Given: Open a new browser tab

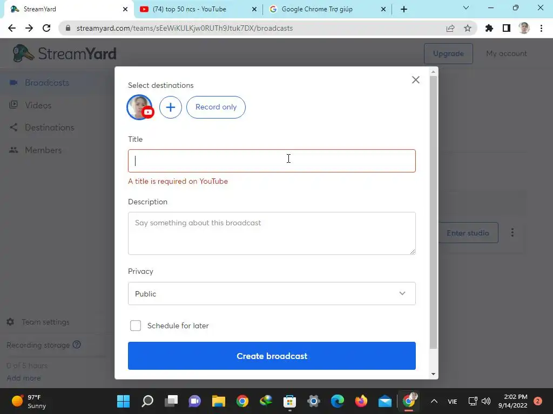Looking at the screenshot, I should [x=404, y=9].
